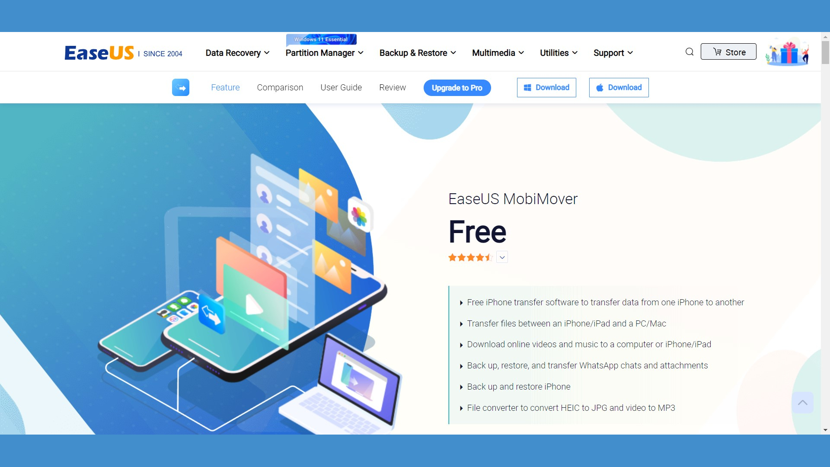Click the shopping cart Store icon
The width and height of the screenshot is (830, 467).
(x=728, y=52)
